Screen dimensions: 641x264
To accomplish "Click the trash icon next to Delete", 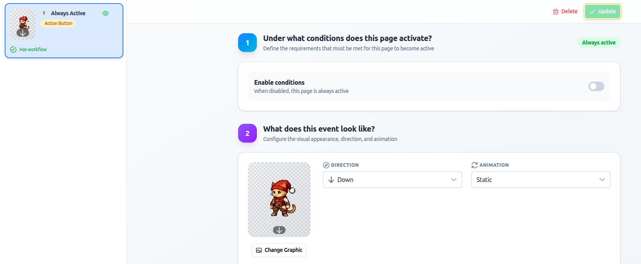I will pyautogui.click(x=556, y=11).
